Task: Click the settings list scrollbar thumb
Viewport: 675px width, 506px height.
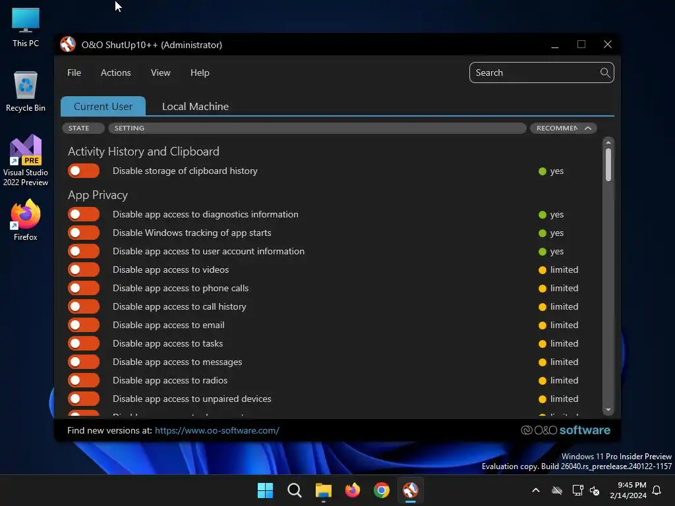Action: click(608, 165)
